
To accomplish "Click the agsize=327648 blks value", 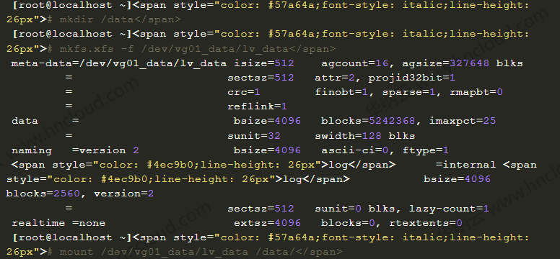I will coord(463,63).
